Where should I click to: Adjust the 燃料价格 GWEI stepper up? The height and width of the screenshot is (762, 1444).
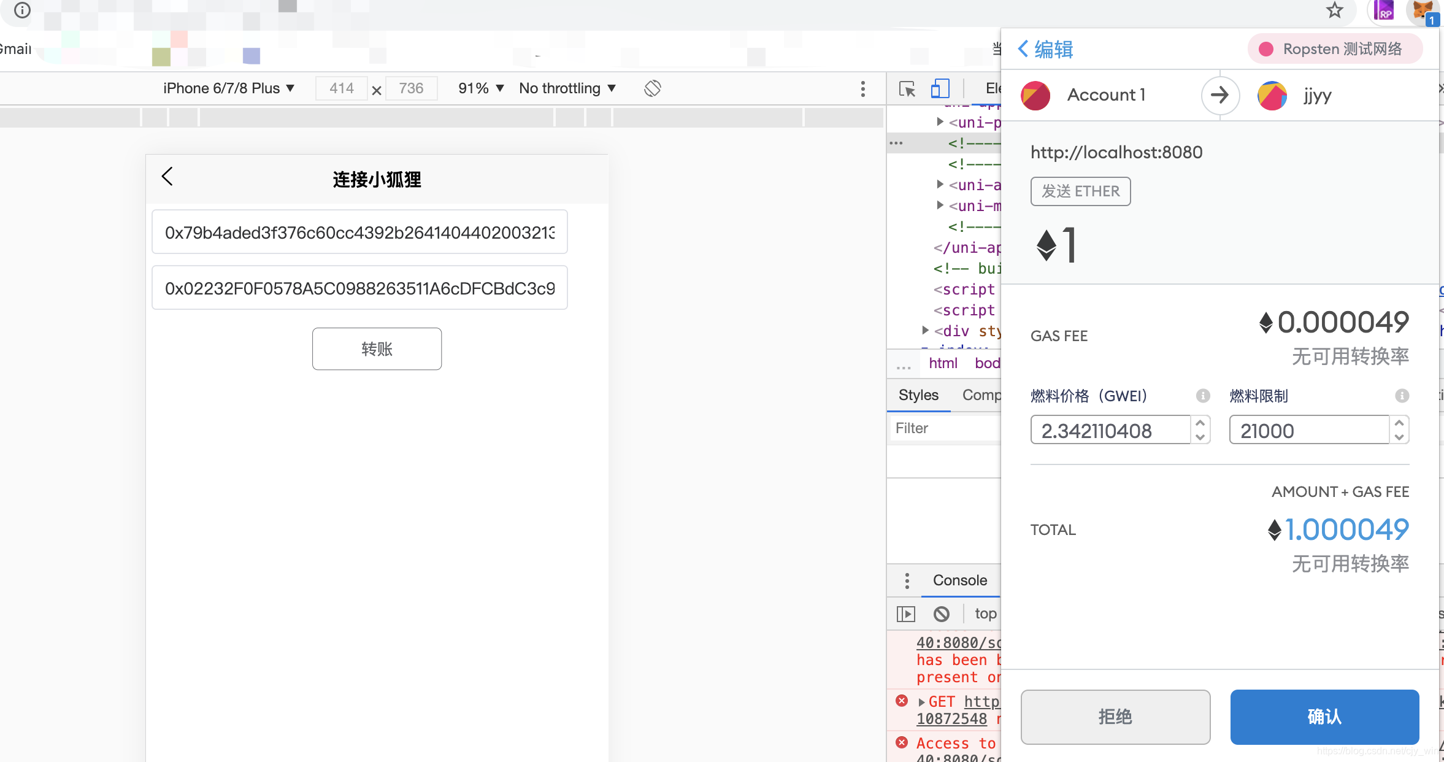[1200, 424]
